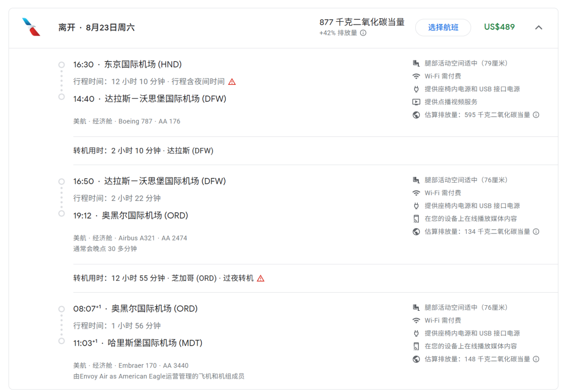
Task: Click the American Airlines logo icon
Action: (x=31, y=27)
